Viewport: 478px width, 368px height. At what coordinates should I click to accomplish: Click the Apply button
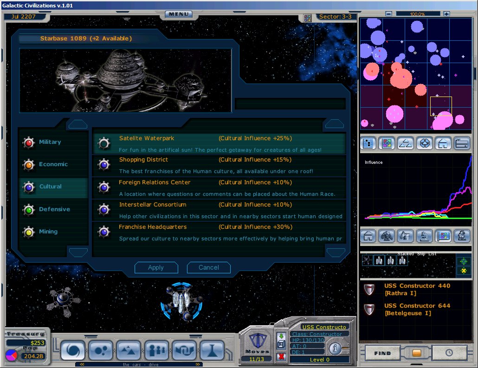pyautogui.click(x=156, y=267)
